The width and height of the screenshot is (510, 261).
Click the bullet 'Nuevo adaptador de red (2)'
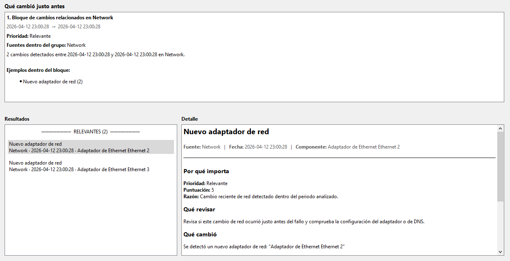pos(53,82)
